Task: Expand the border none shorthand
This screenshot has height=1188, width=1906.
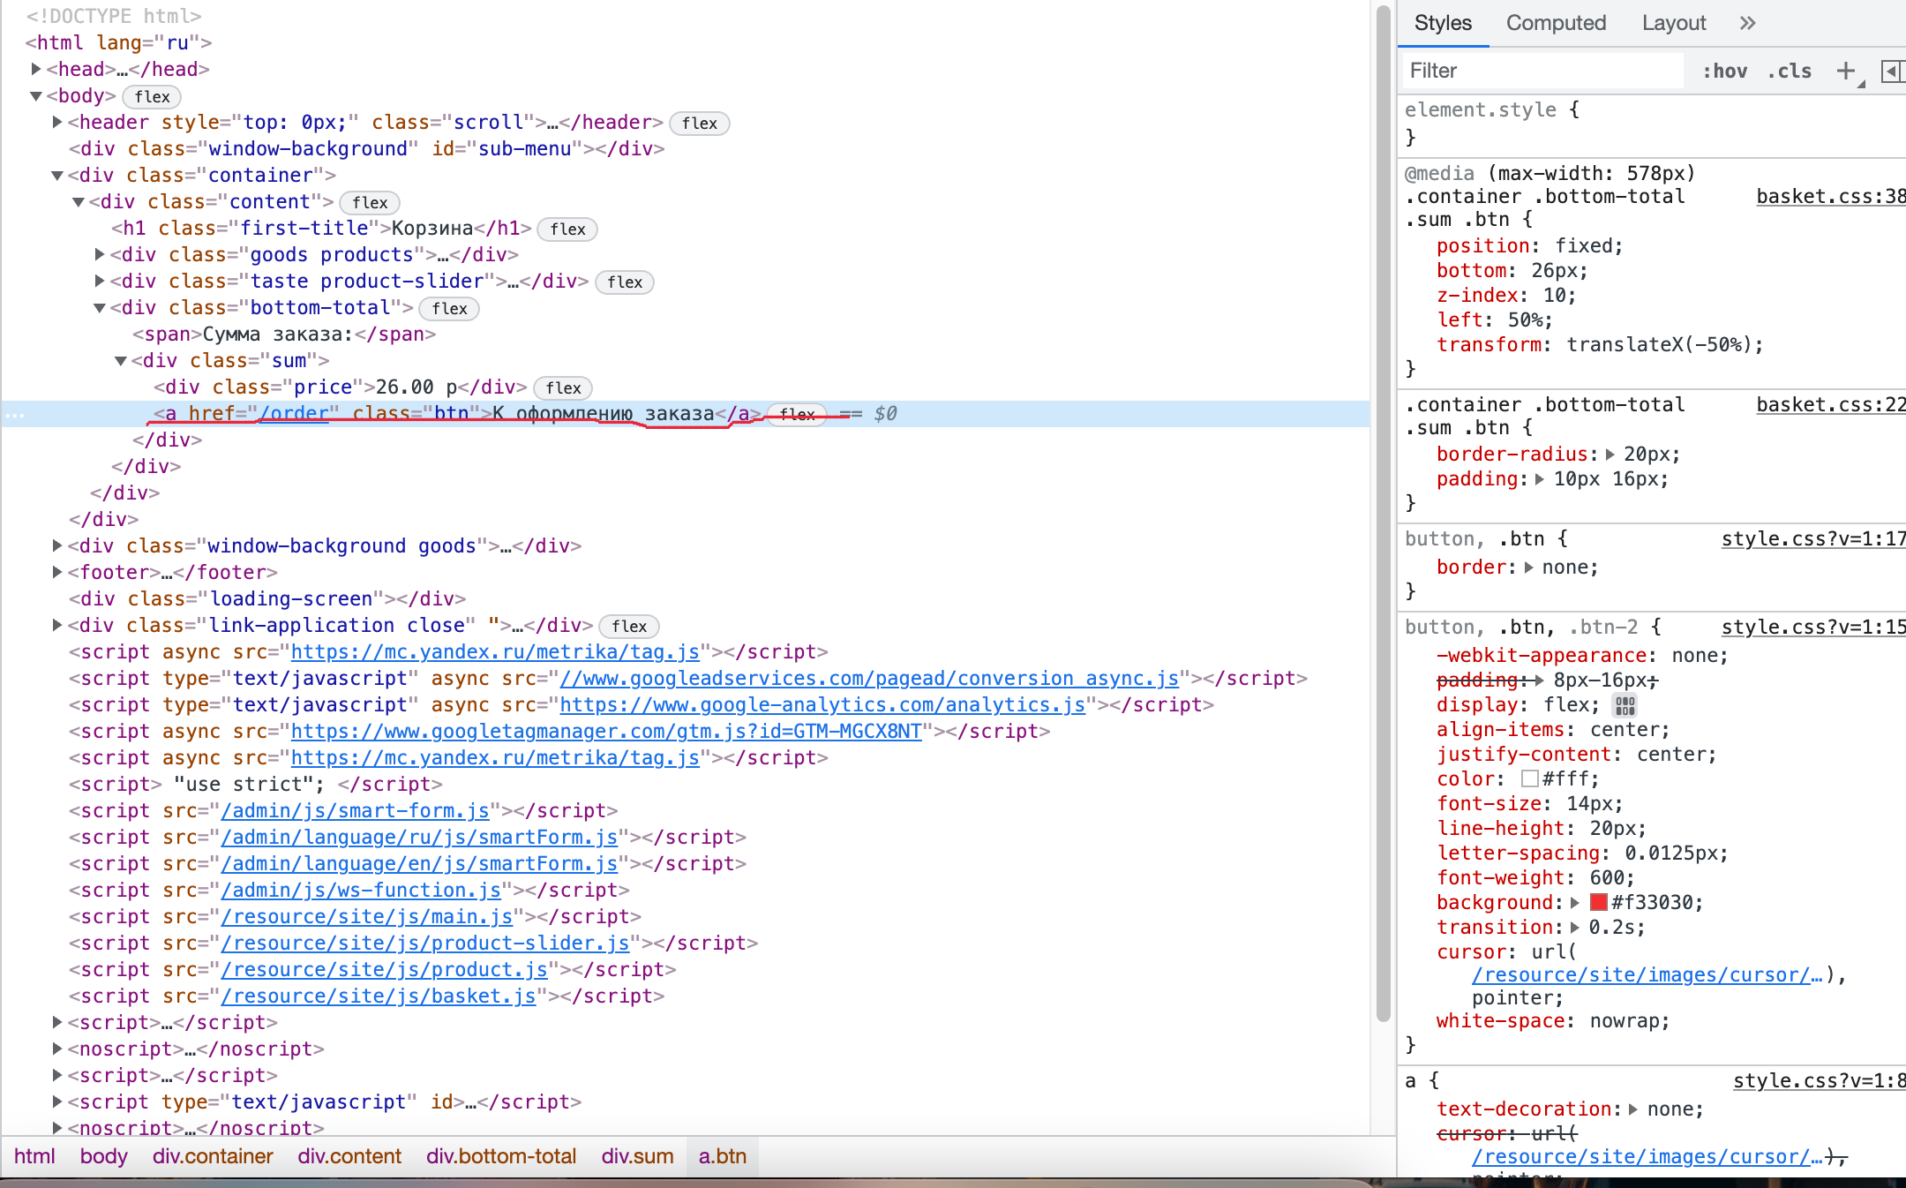Action: pyautogui.click(x=1528, y=567)
